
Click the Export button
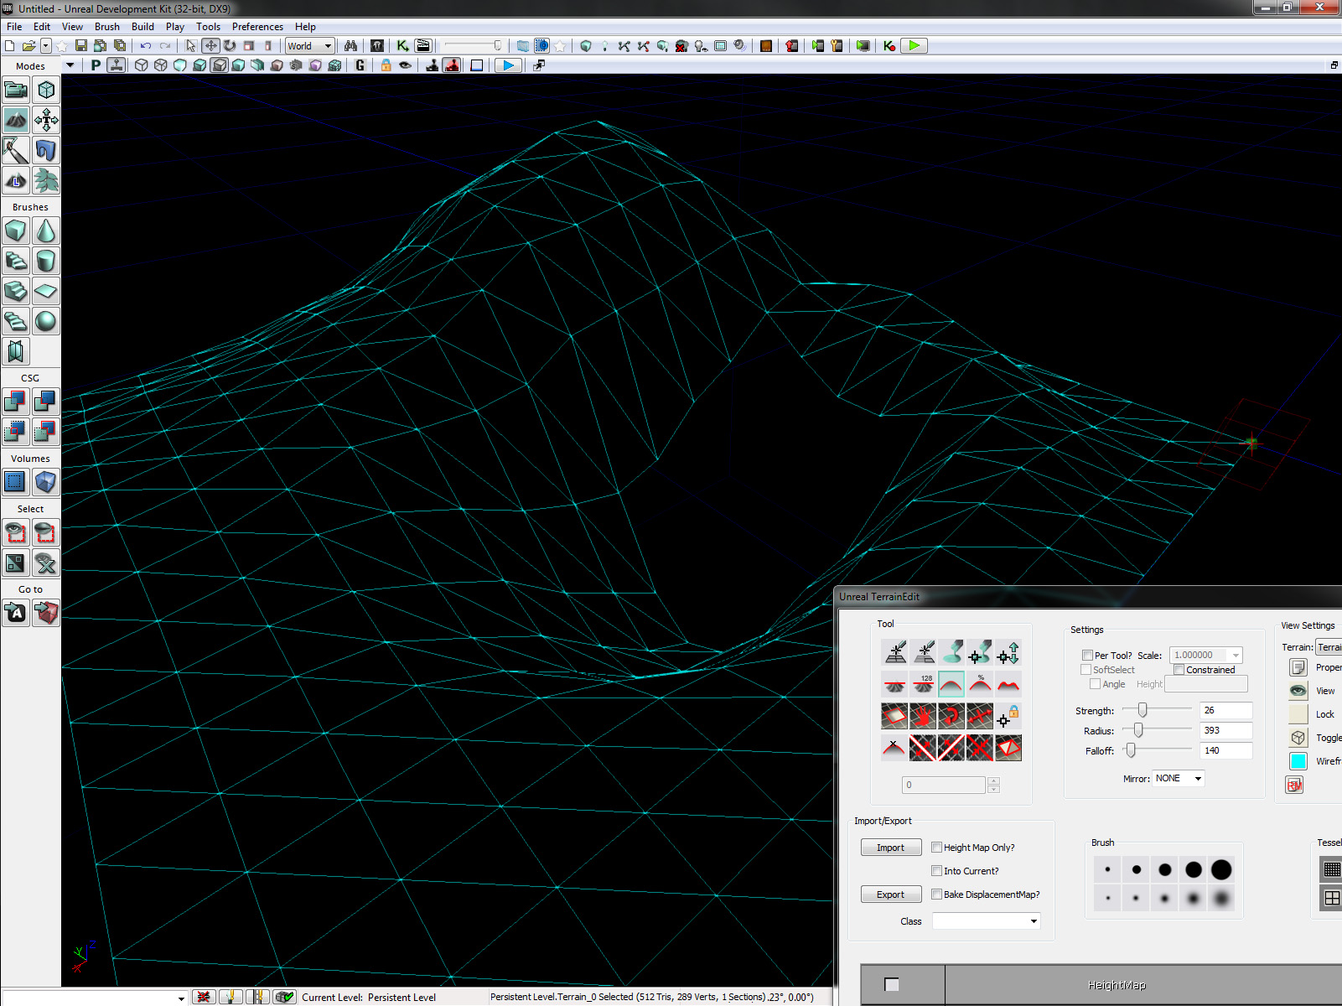coord(891,895)
